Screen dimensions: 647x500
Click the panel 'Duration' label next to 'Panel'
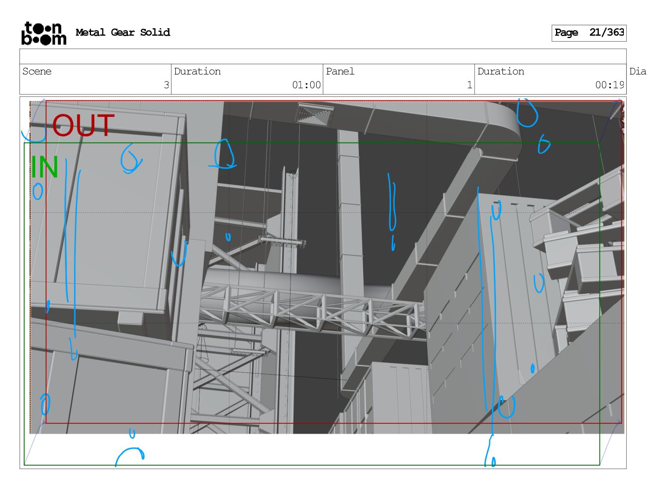pyautogui.click(x=501, y=71)
